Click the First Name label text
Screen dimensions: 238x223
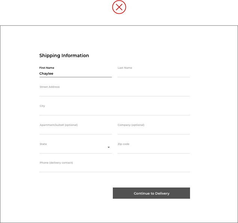[x=47, y=68]
